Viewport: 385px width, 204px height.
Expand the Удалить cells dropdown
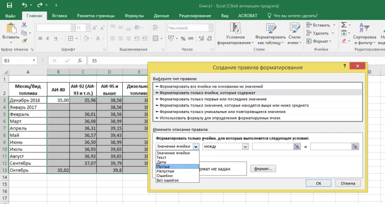click(333, 33)
